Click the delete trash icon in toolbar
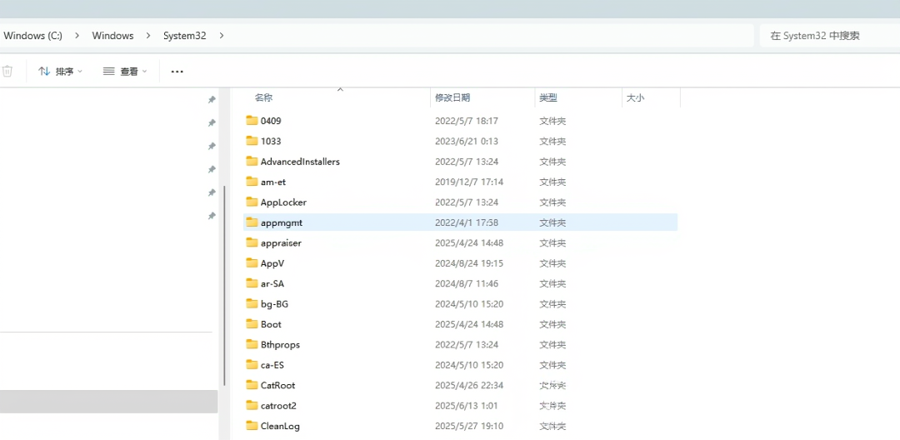 coord(7,71)
